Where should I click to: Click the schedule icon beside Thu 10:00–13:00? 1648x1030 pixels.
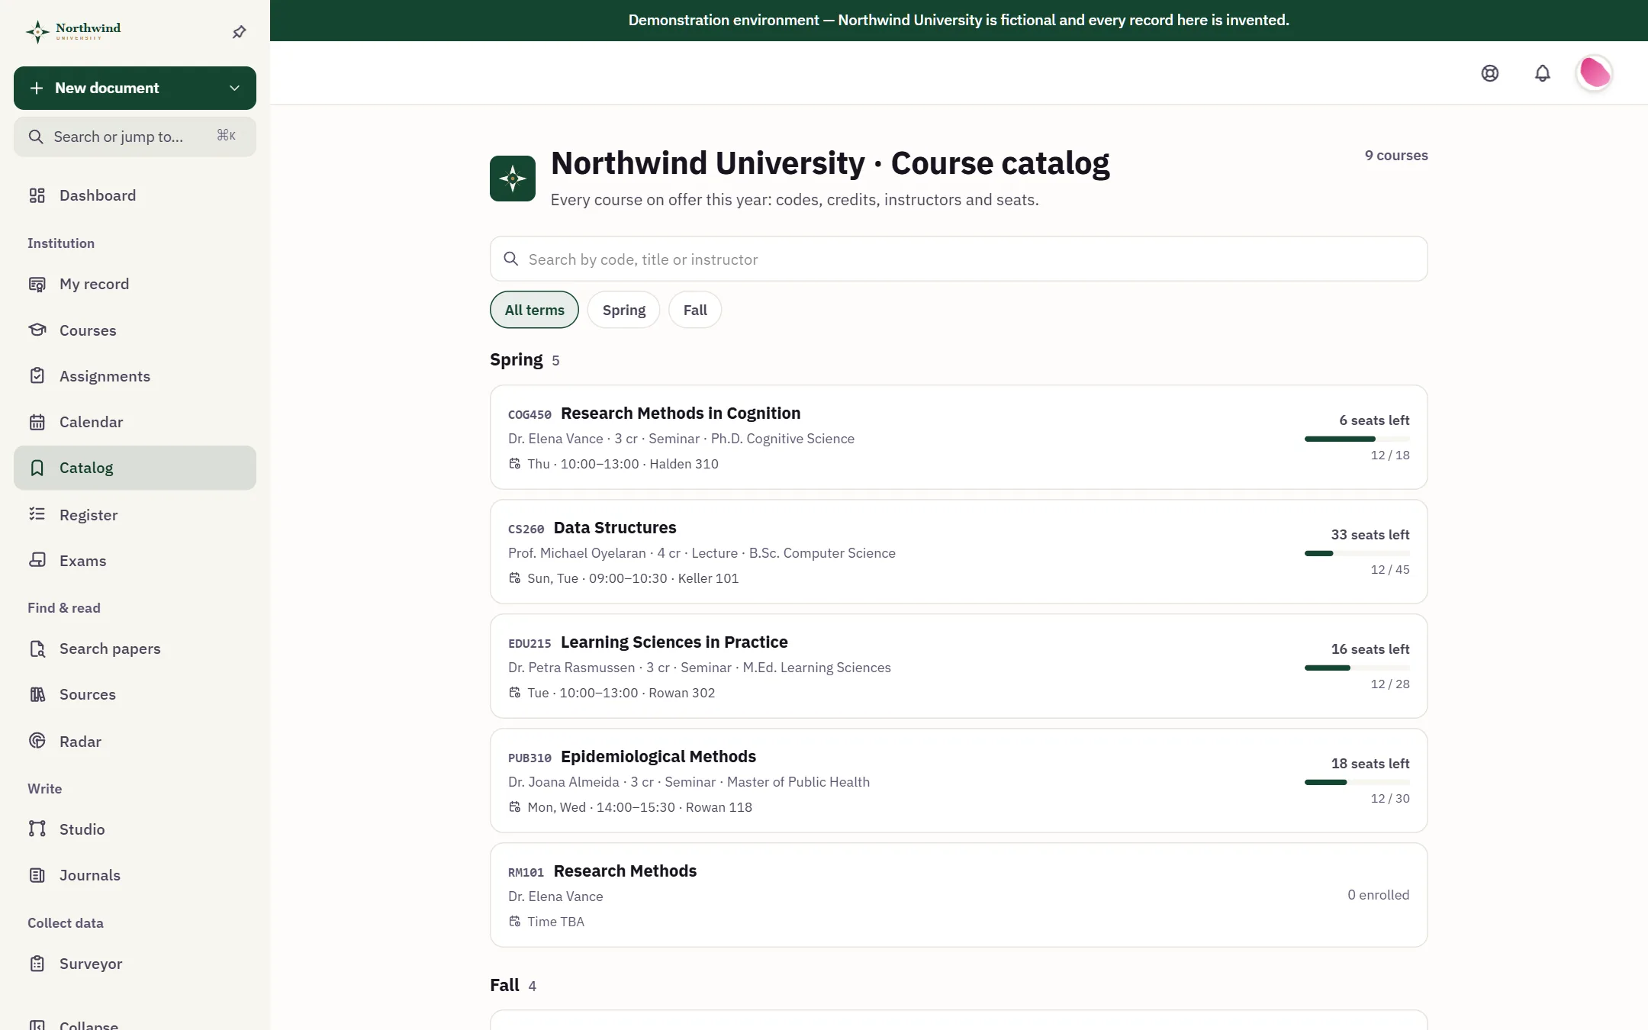(x=515, y=464)
